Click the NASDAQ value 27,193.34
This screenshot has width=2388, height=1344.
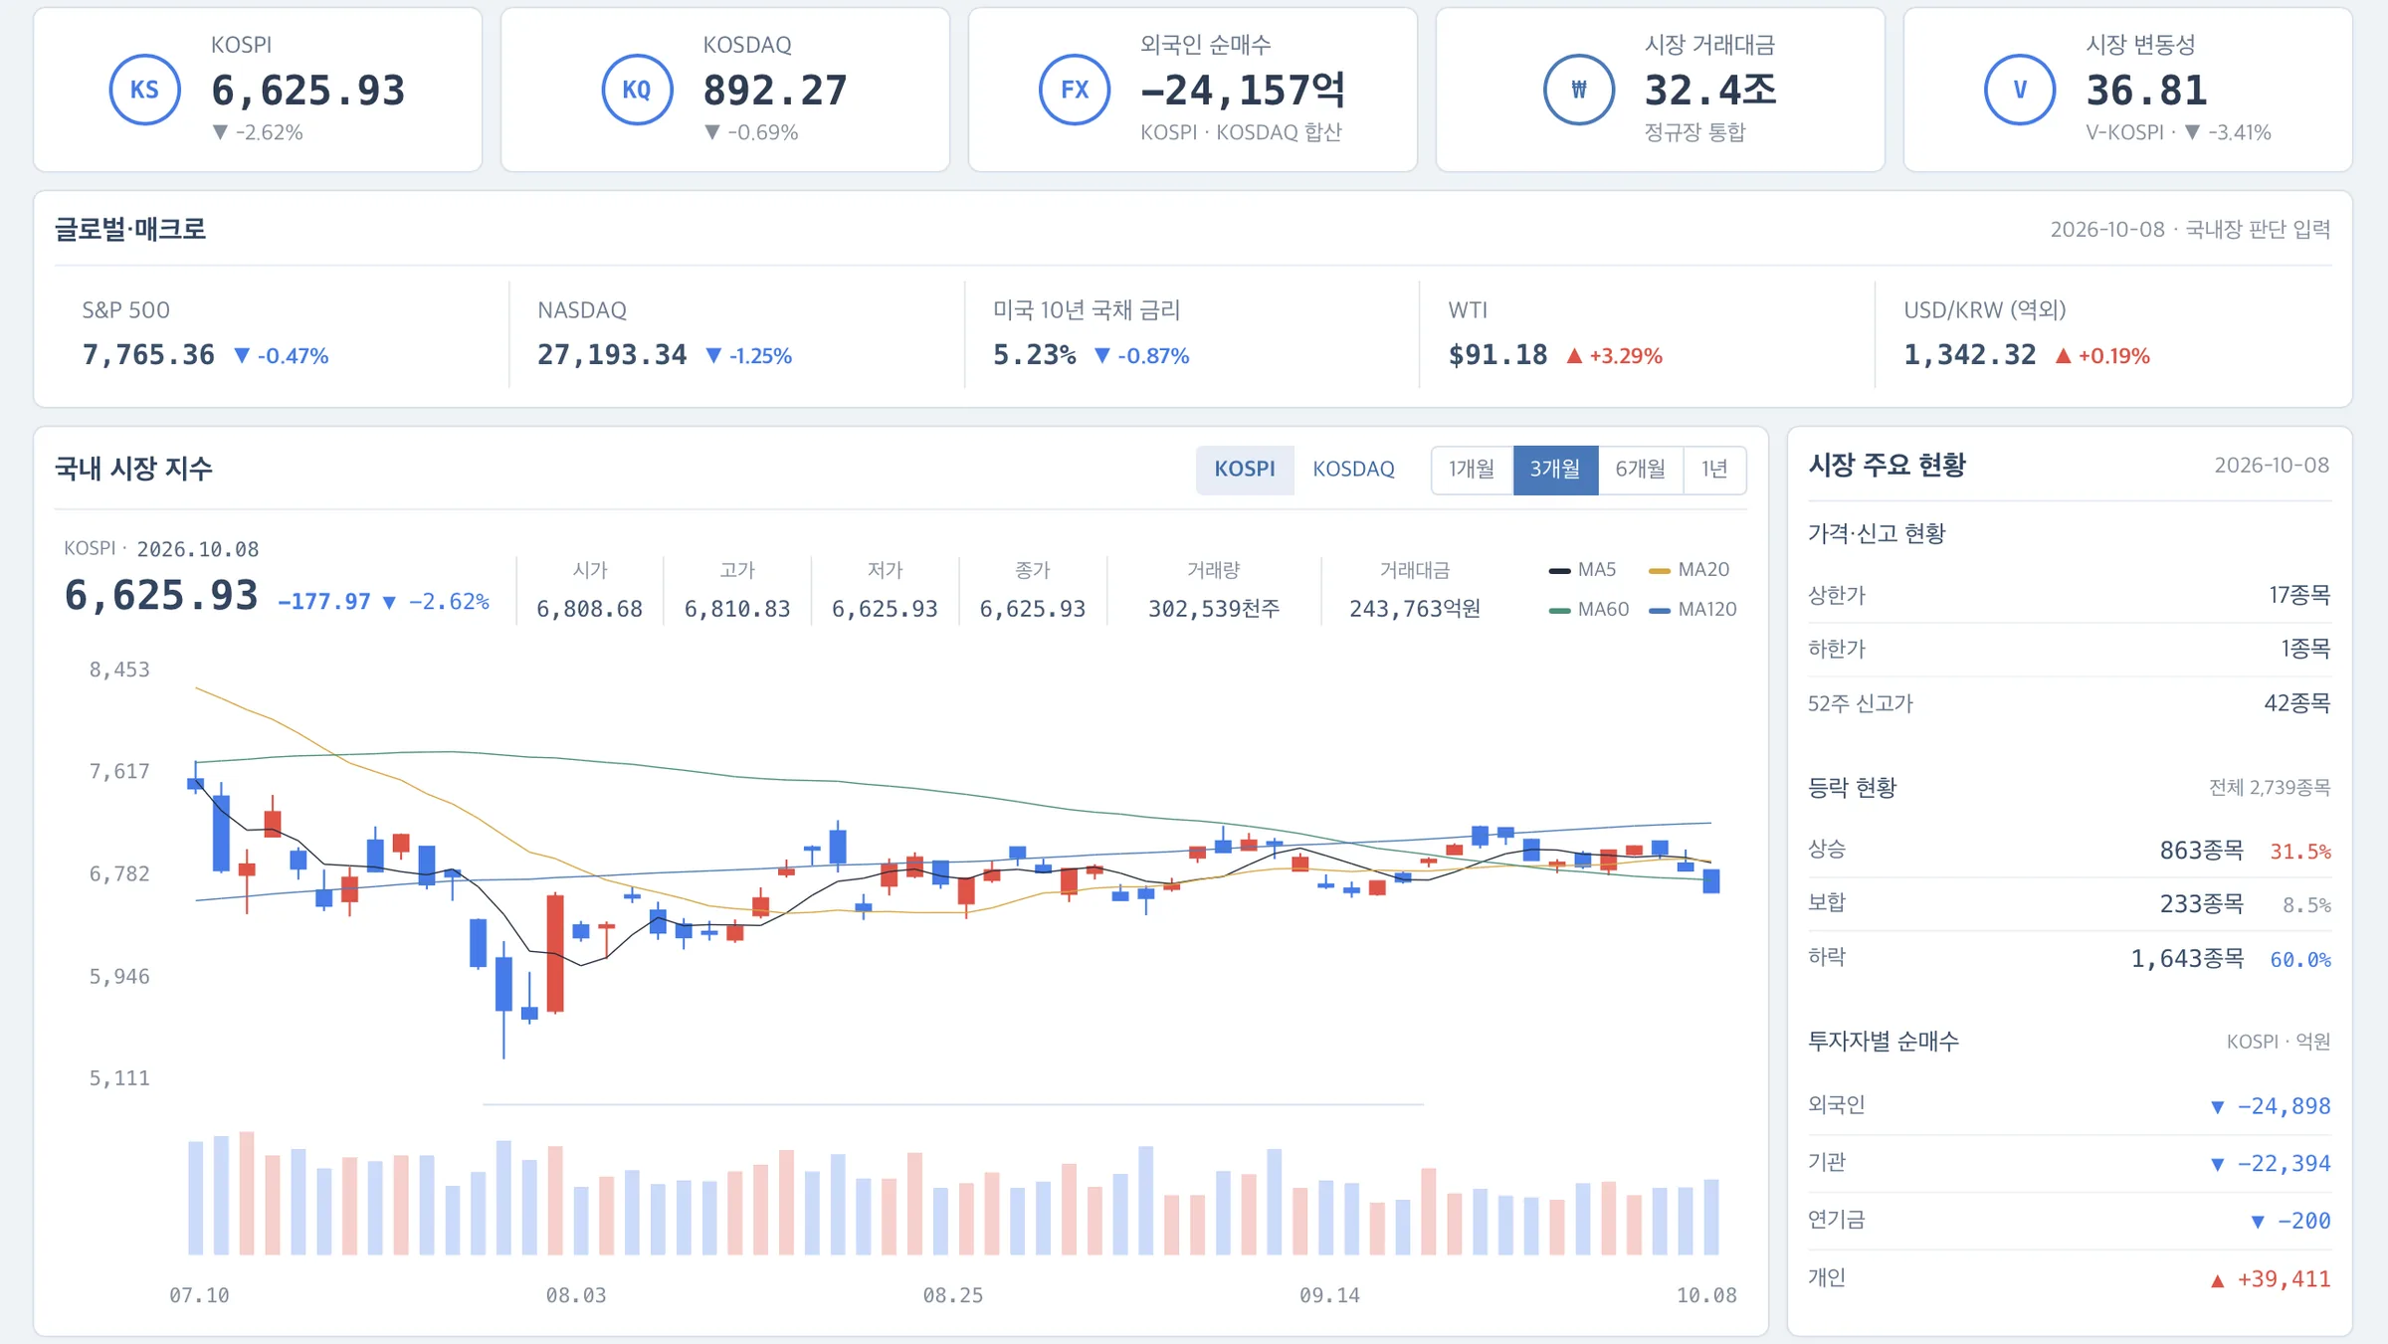click(x=612, y=355)
